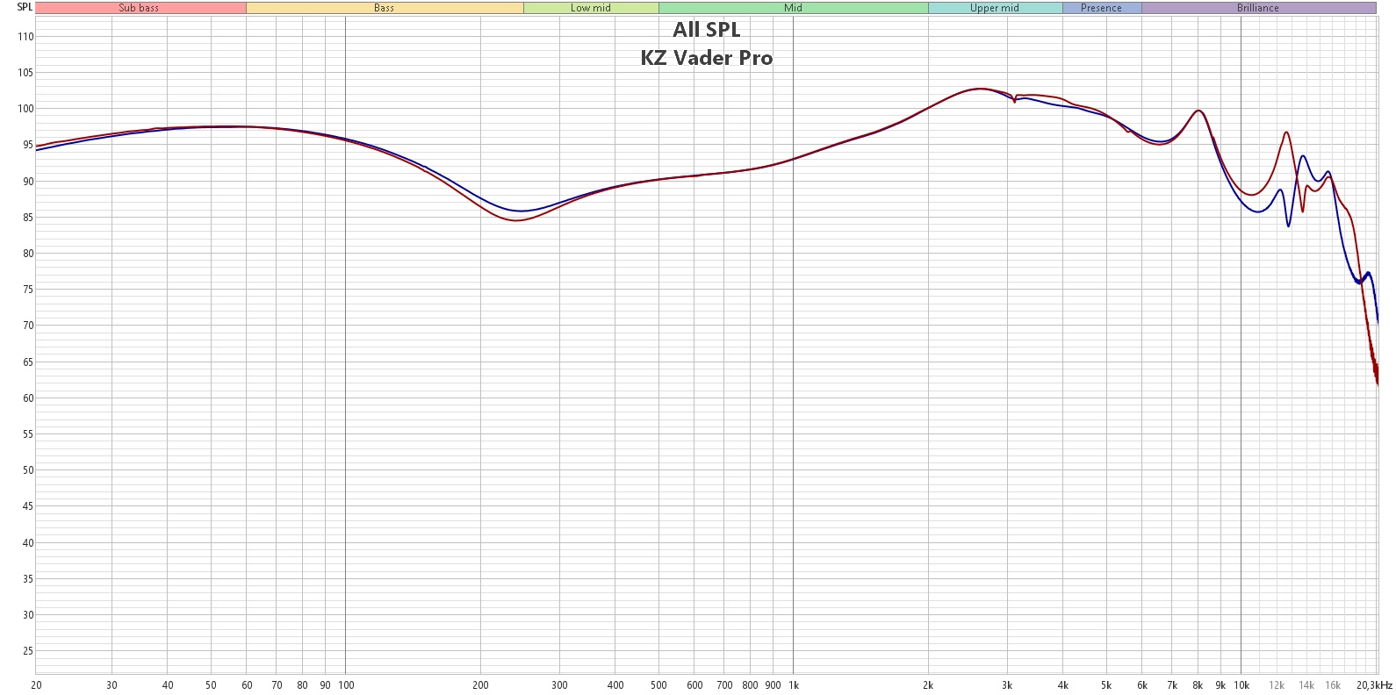Select the Bass band label
This screenshot has width=1396, height=695.
385,8
